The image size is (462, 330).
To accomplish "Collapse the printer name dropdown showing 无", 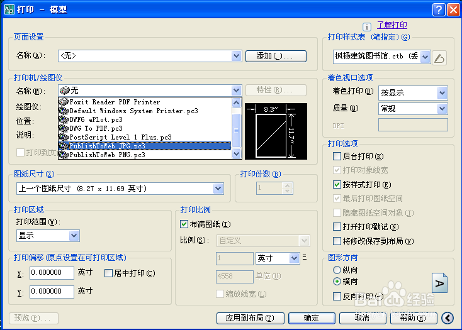I will 236,91.
